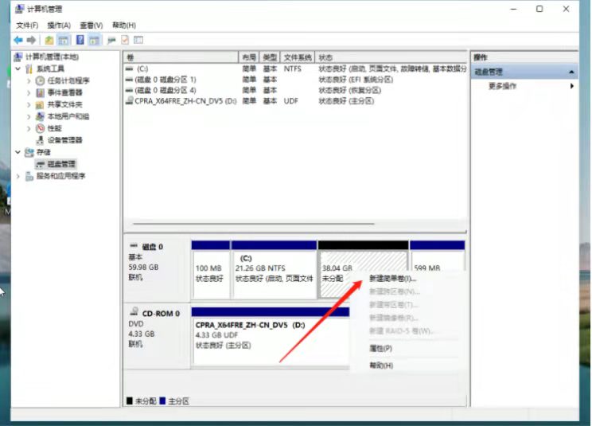Select 性能 in the left tree
This screenshot has width=592, height=426.
coord(54,128)
